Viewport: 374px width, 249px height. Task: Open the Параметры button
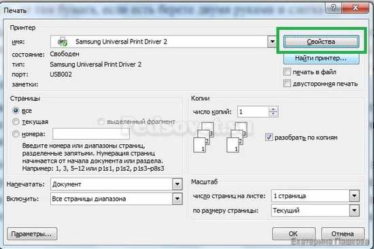[x=32, y=234]
